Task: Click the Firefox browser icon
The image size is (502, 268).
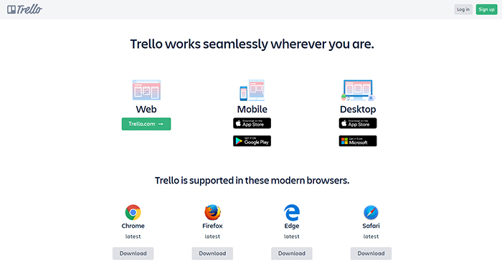Action: (x=212, y=212)
